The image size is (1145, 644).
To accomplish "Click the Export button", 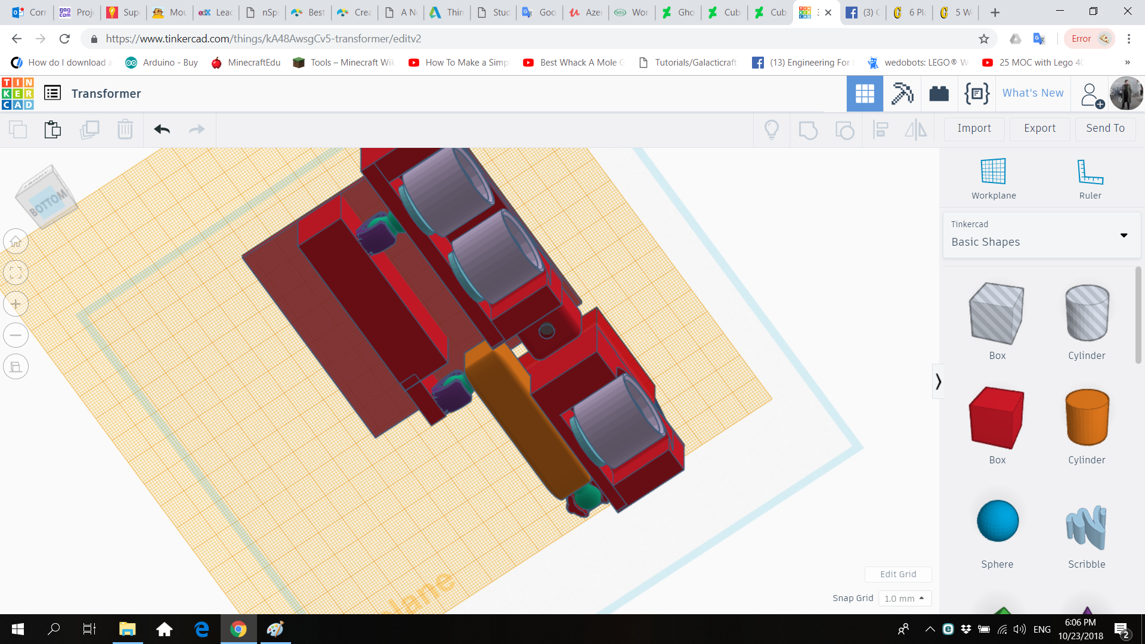I will (1039, 128).
